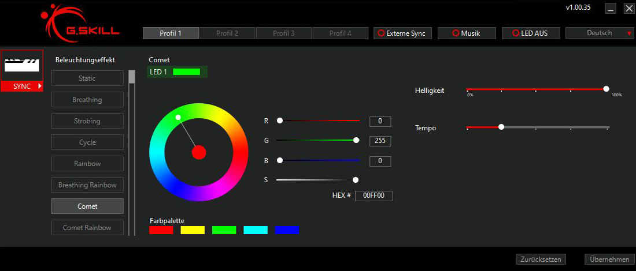This screenshot has height=271, width=636.
Task: Pick the red swatch in Farbpalette
Action: tap(161, 230)
